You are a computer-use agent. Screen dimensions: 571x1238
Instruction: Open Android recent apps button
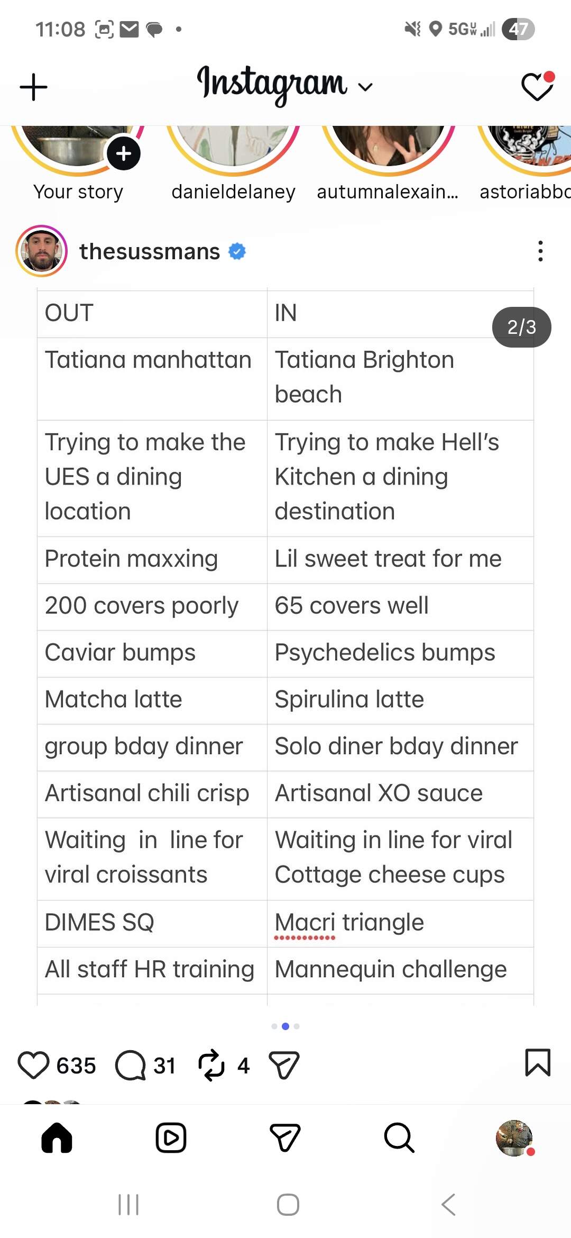pyautogui.click(x=128, y=1205)
